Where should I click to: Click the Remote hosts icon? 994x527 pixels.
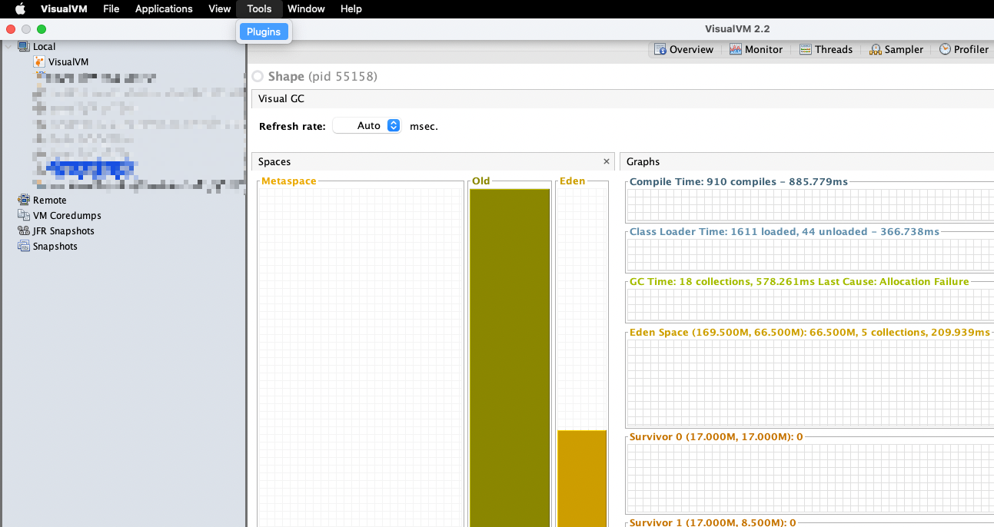[x=24, y=200]
